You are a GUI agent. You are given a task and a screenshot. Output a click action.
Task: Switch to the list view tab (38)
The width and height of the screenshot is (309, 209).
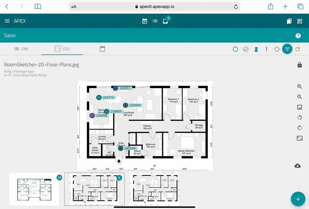(x=21, y=49)
